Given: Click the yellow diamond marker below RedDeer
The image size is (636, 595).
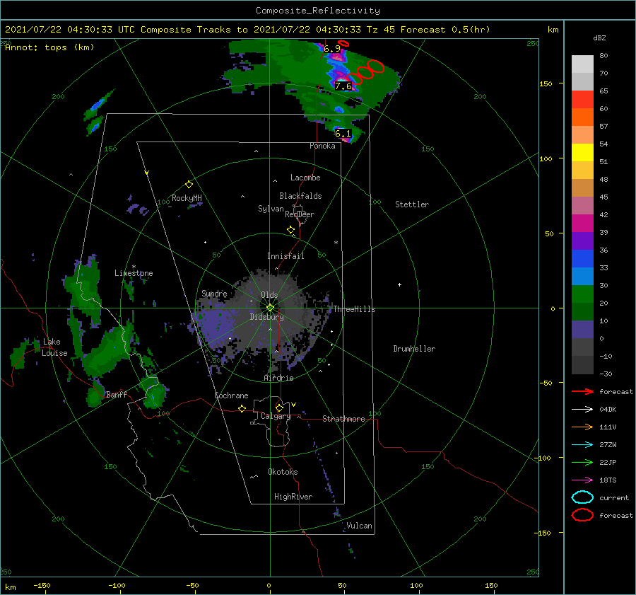Looking at the screenshot, I should coord(290,230).
